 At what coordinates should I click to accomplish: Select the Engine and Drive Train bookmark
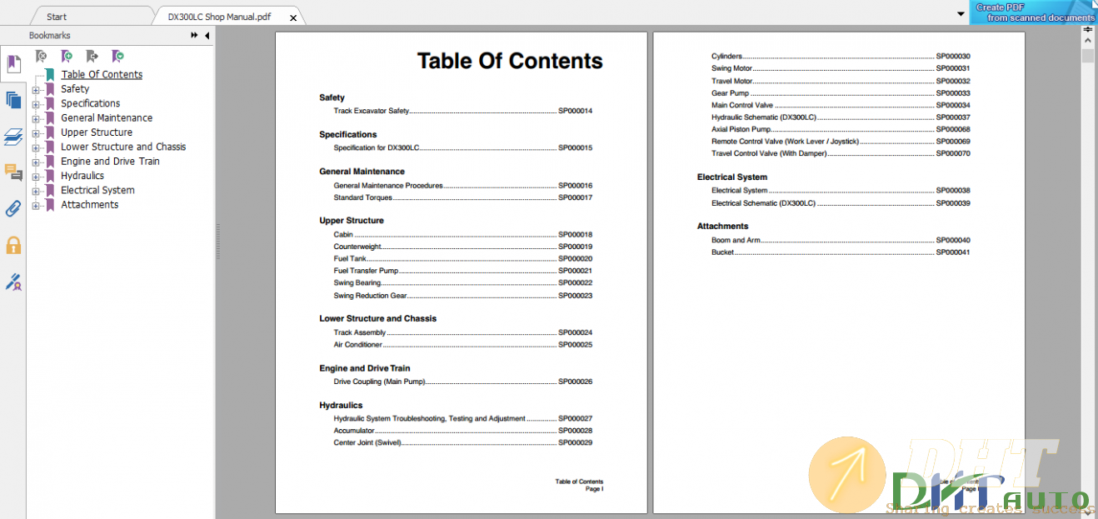click(110, 162)
